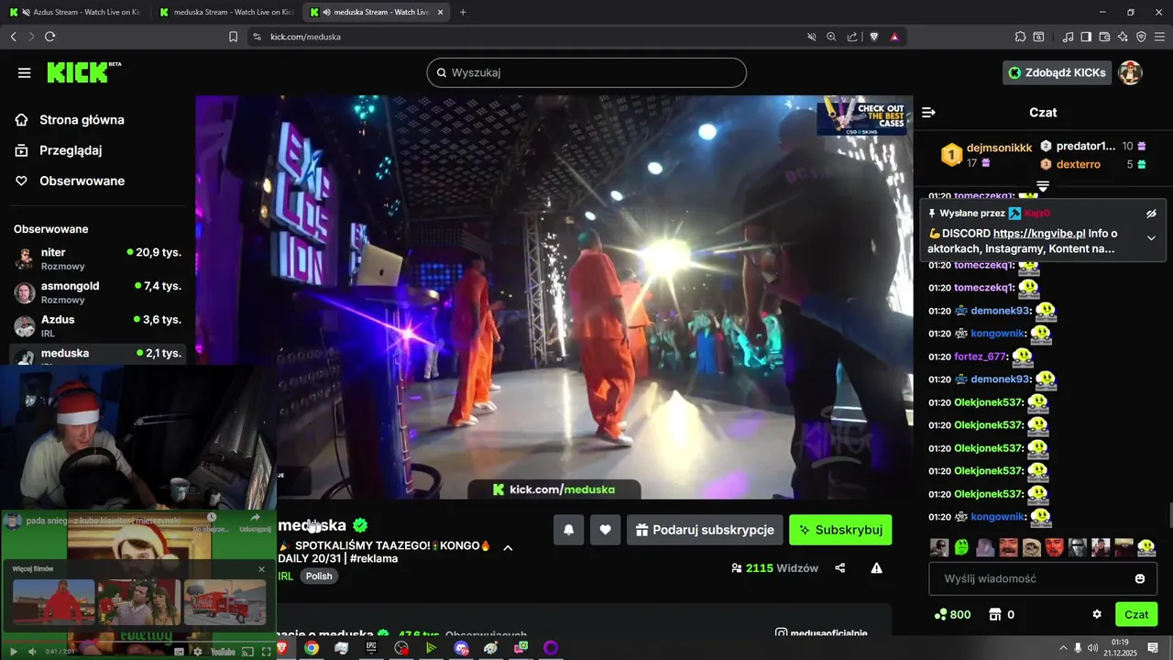Collapse stream title chevron
1173x660 pixels.
pos(508,548)
